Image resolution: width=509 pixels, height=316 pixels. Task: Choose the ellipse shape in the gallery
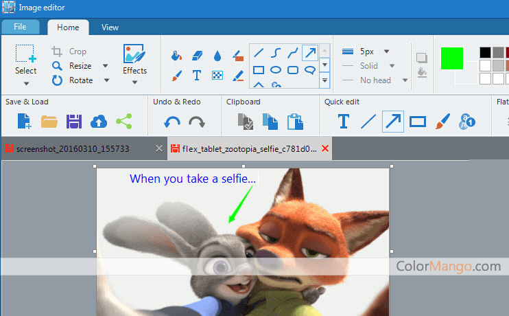click(276, 70)
